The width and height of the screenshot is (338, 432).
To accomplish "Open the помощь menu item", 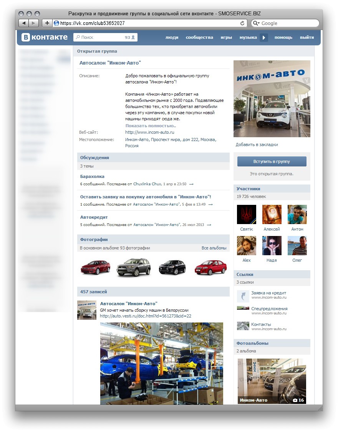I will tap(283, 37).
